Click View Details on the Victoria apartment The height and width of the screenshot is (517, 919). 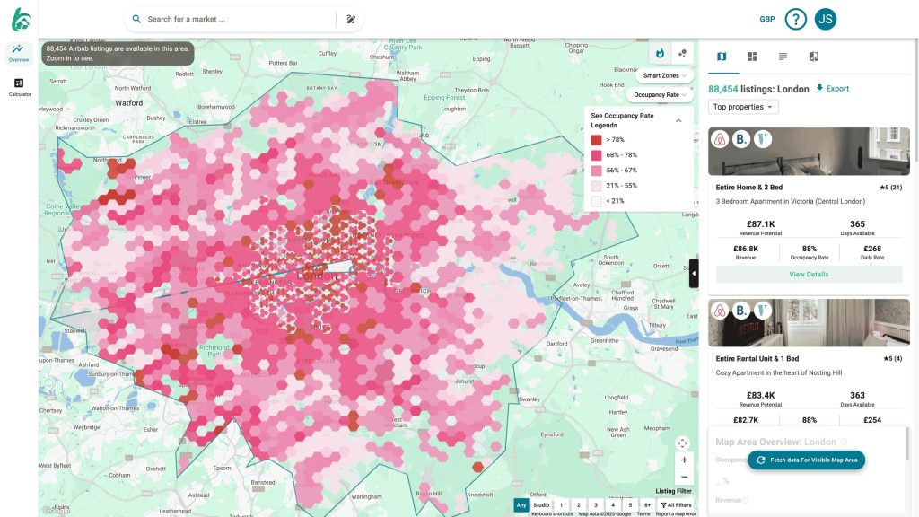coord(809,275)
